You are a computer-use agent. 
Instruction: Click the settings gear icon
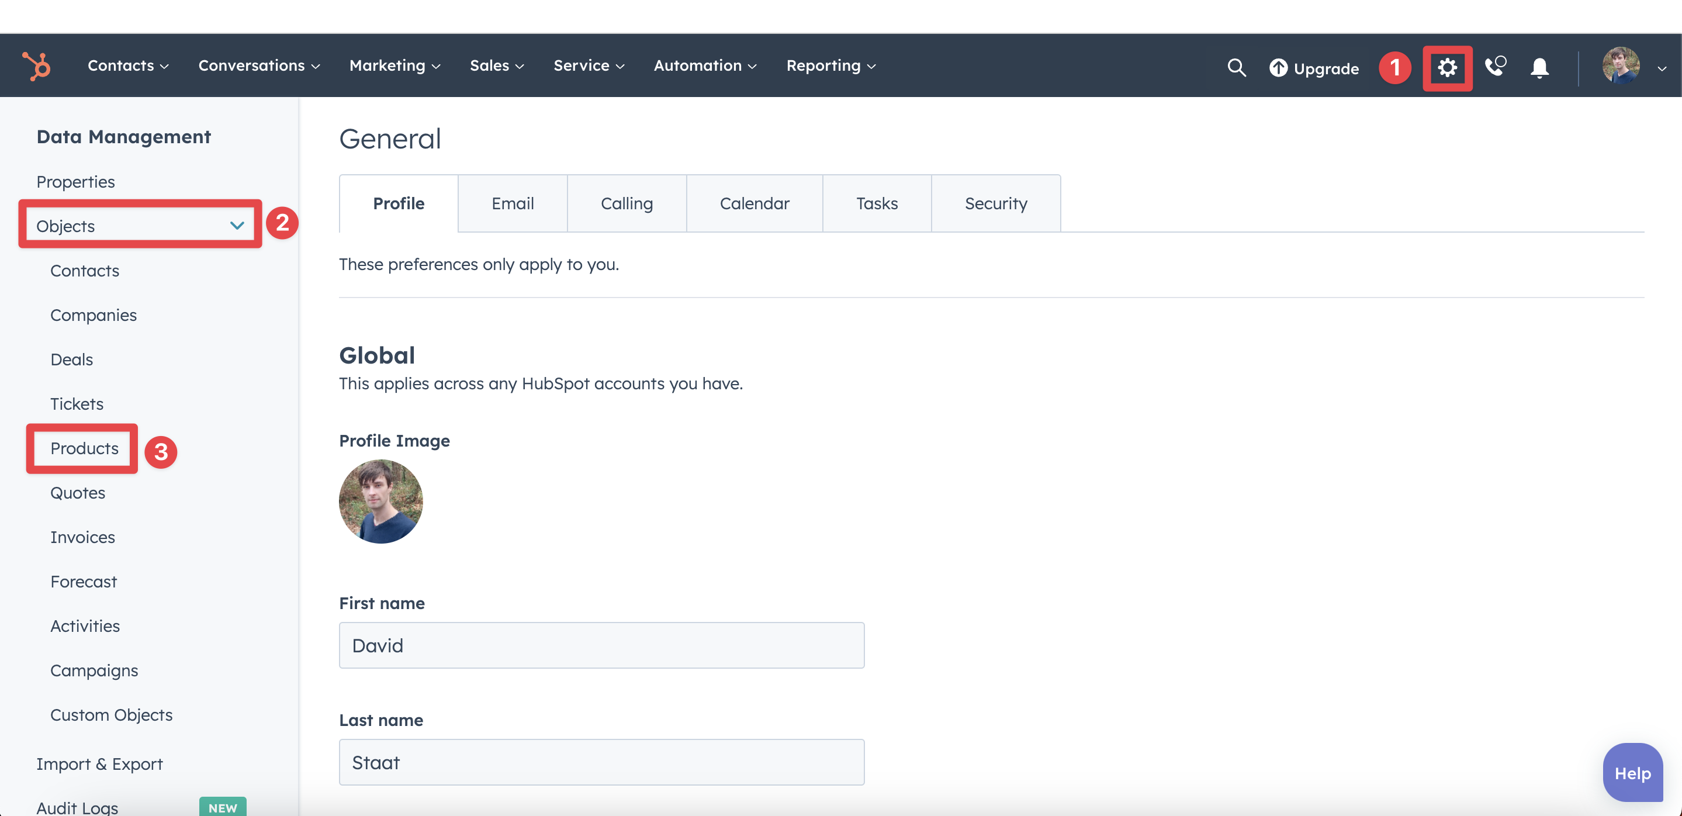[1448, 67]
